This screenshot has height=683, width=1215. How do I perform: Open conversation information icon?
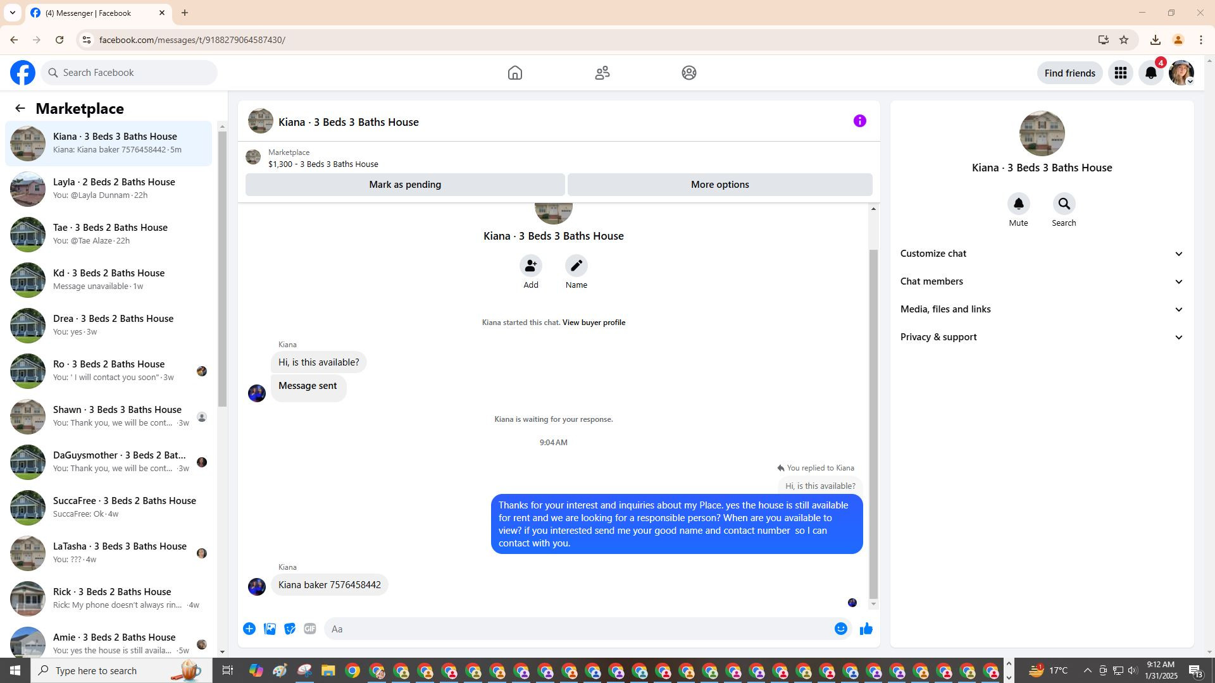(859, 121)
